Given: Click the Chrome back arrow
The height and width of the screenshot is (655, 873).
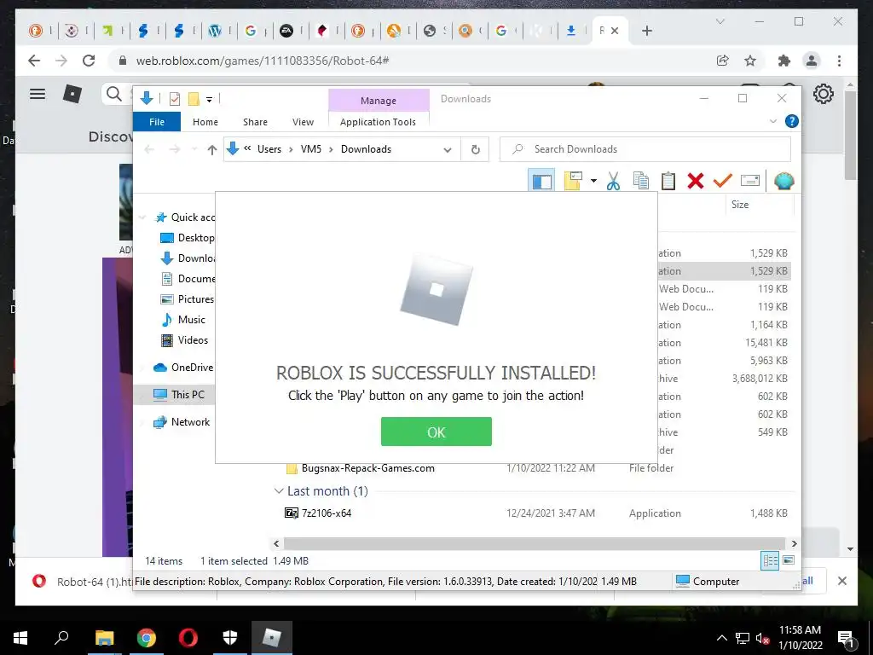Looking at the screenshot, I should click(x=34, y=61).
